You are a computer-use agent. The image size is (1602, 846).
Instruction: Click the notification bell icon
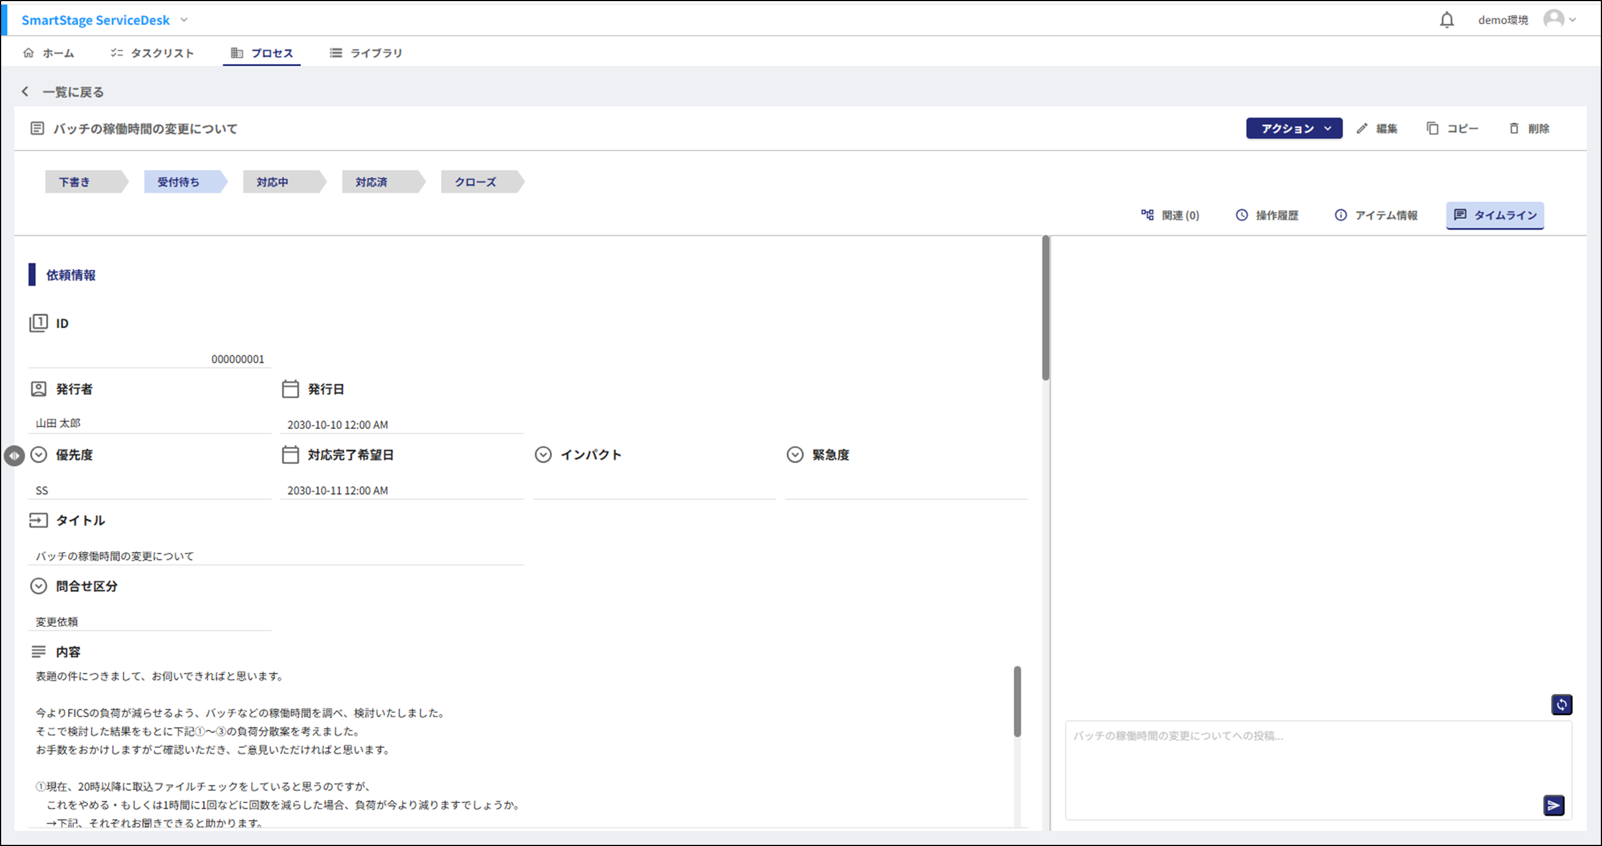1447,20
